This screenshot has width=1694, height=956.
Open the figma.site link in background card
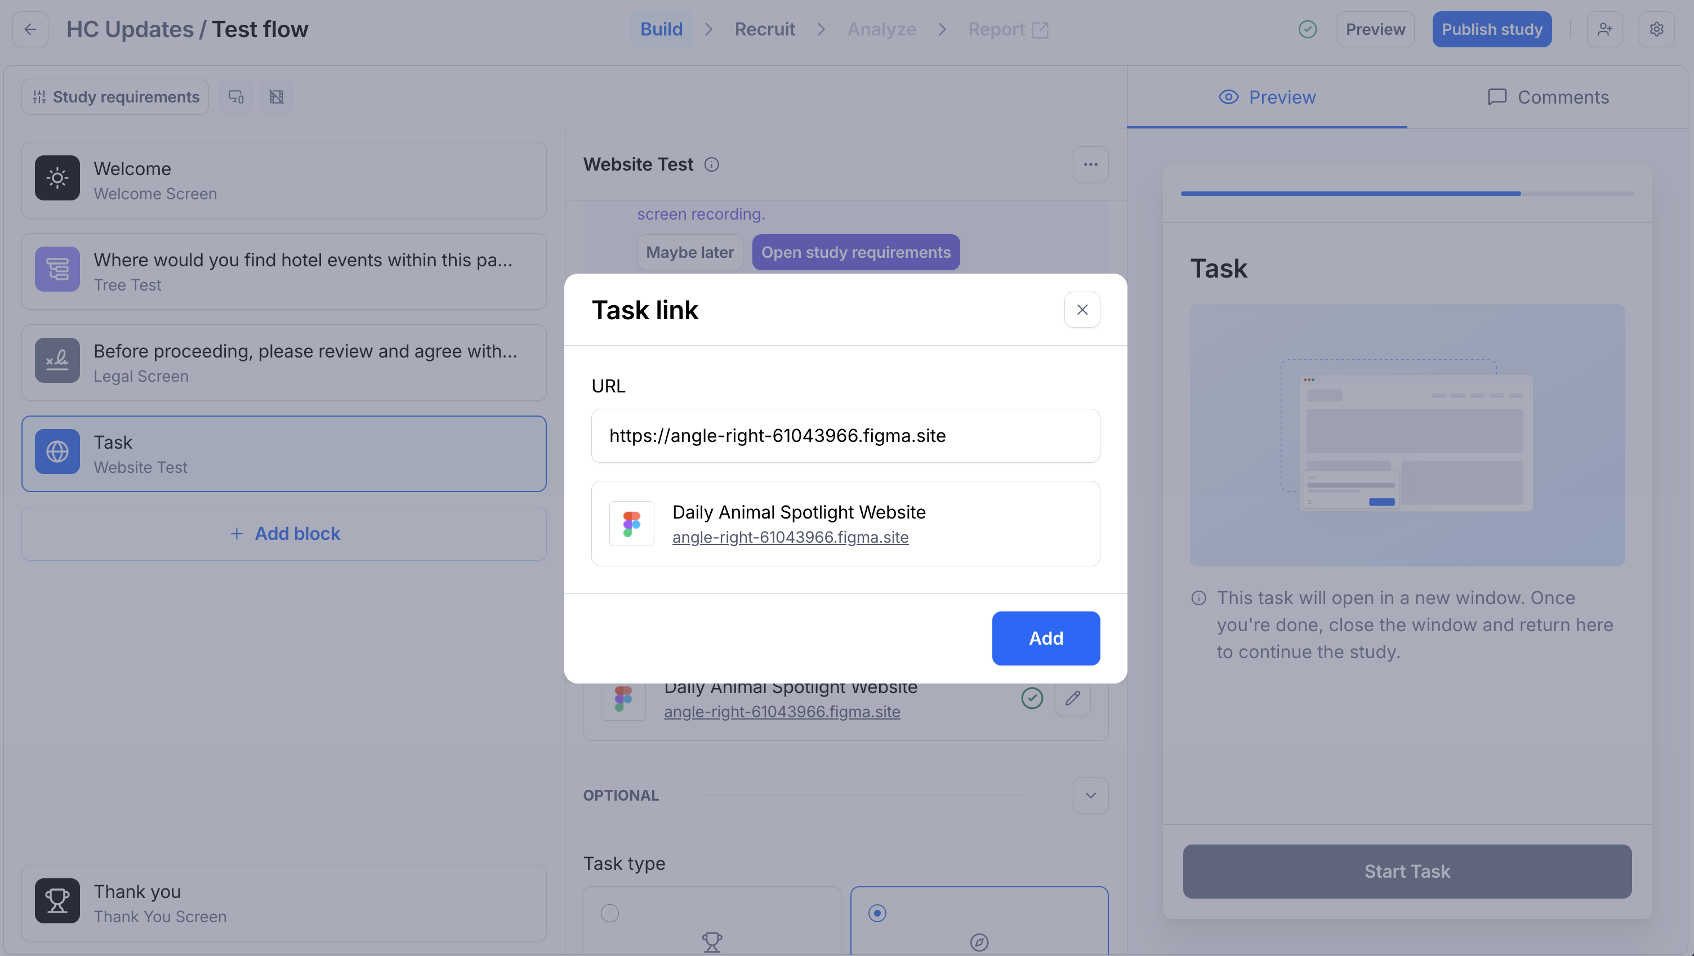[782, 712]
